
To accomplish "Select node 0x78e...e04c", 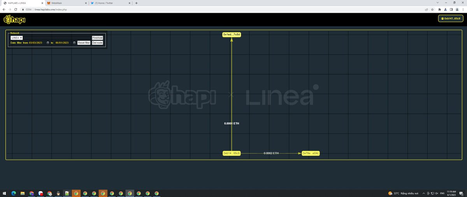I will [x=311, y=153].
